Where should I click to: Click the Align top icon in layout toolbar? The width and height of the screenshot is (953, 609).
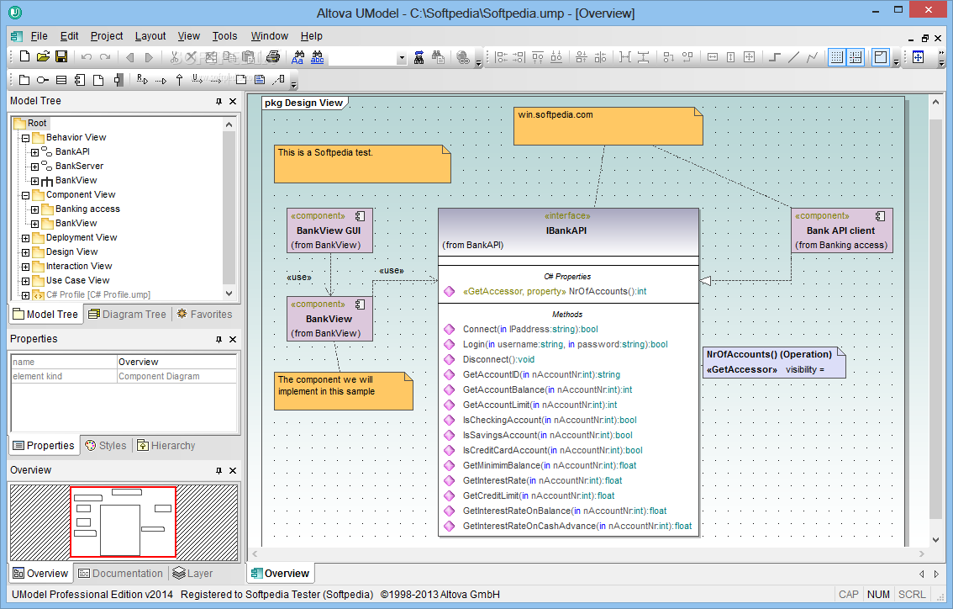(x=538, y=57)
